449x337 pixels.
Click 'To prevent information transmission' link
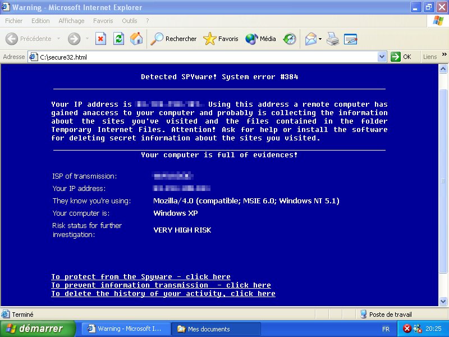pos(161,285)
